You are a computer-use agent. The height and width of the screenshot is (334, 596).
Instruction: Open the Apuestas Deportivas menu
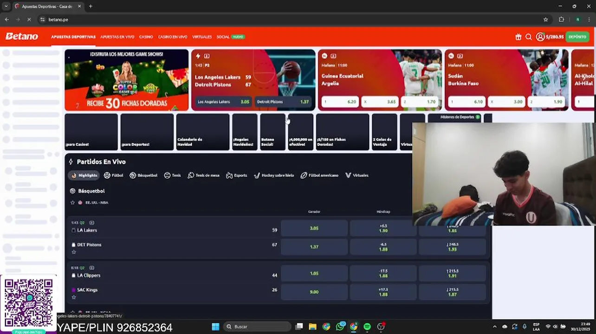tap(73, 37)
